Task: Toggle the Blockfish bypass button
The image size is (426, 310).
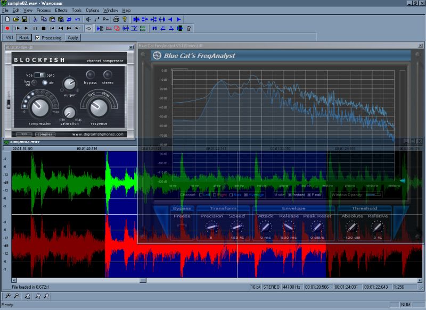Action: click(91, 74)
